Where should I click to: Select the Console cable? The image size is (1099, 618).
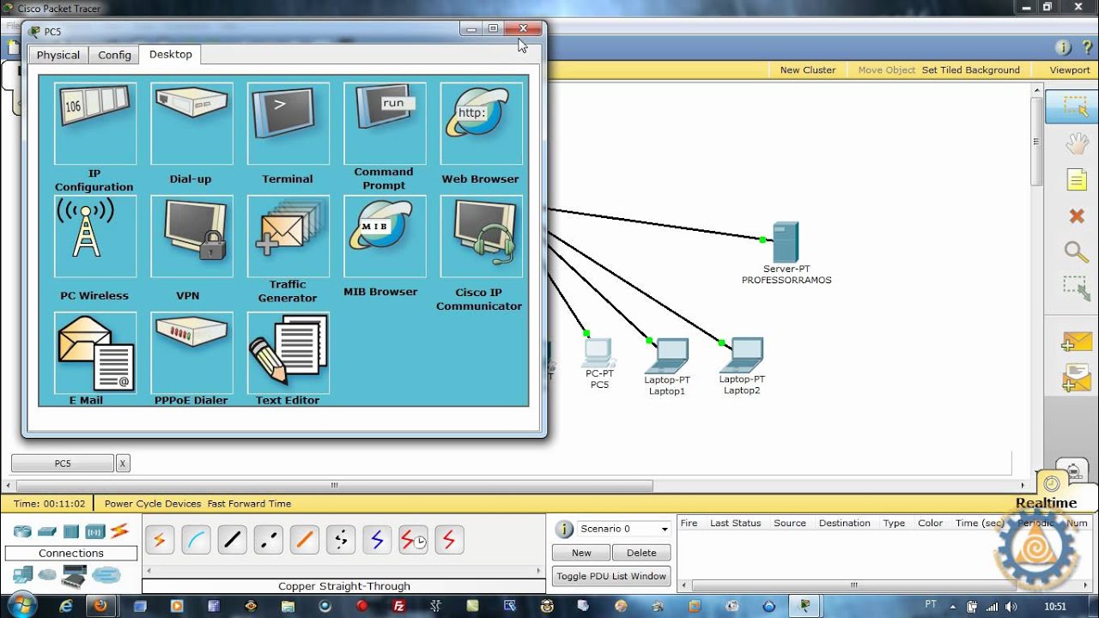click(196, 540)
